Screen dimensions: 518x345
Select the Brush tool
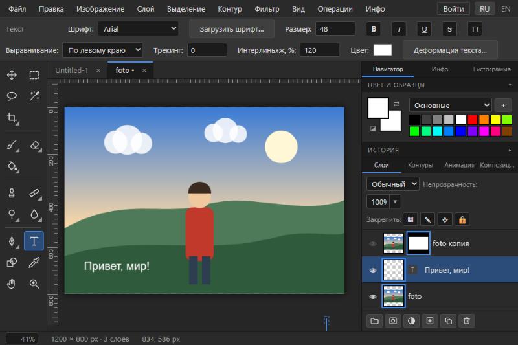point(12,145)
